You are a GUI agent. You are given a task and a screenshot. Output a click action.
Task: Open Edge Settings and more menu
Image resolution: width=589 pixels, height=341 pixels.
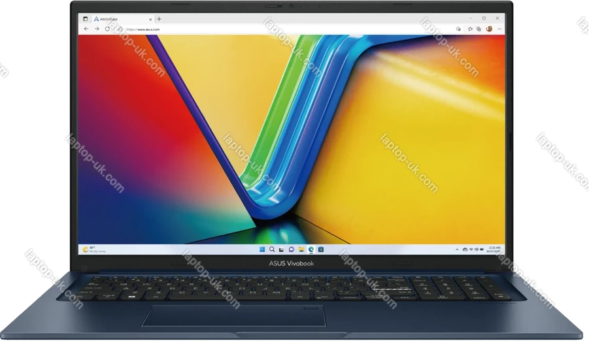click(x=499, y=29)
